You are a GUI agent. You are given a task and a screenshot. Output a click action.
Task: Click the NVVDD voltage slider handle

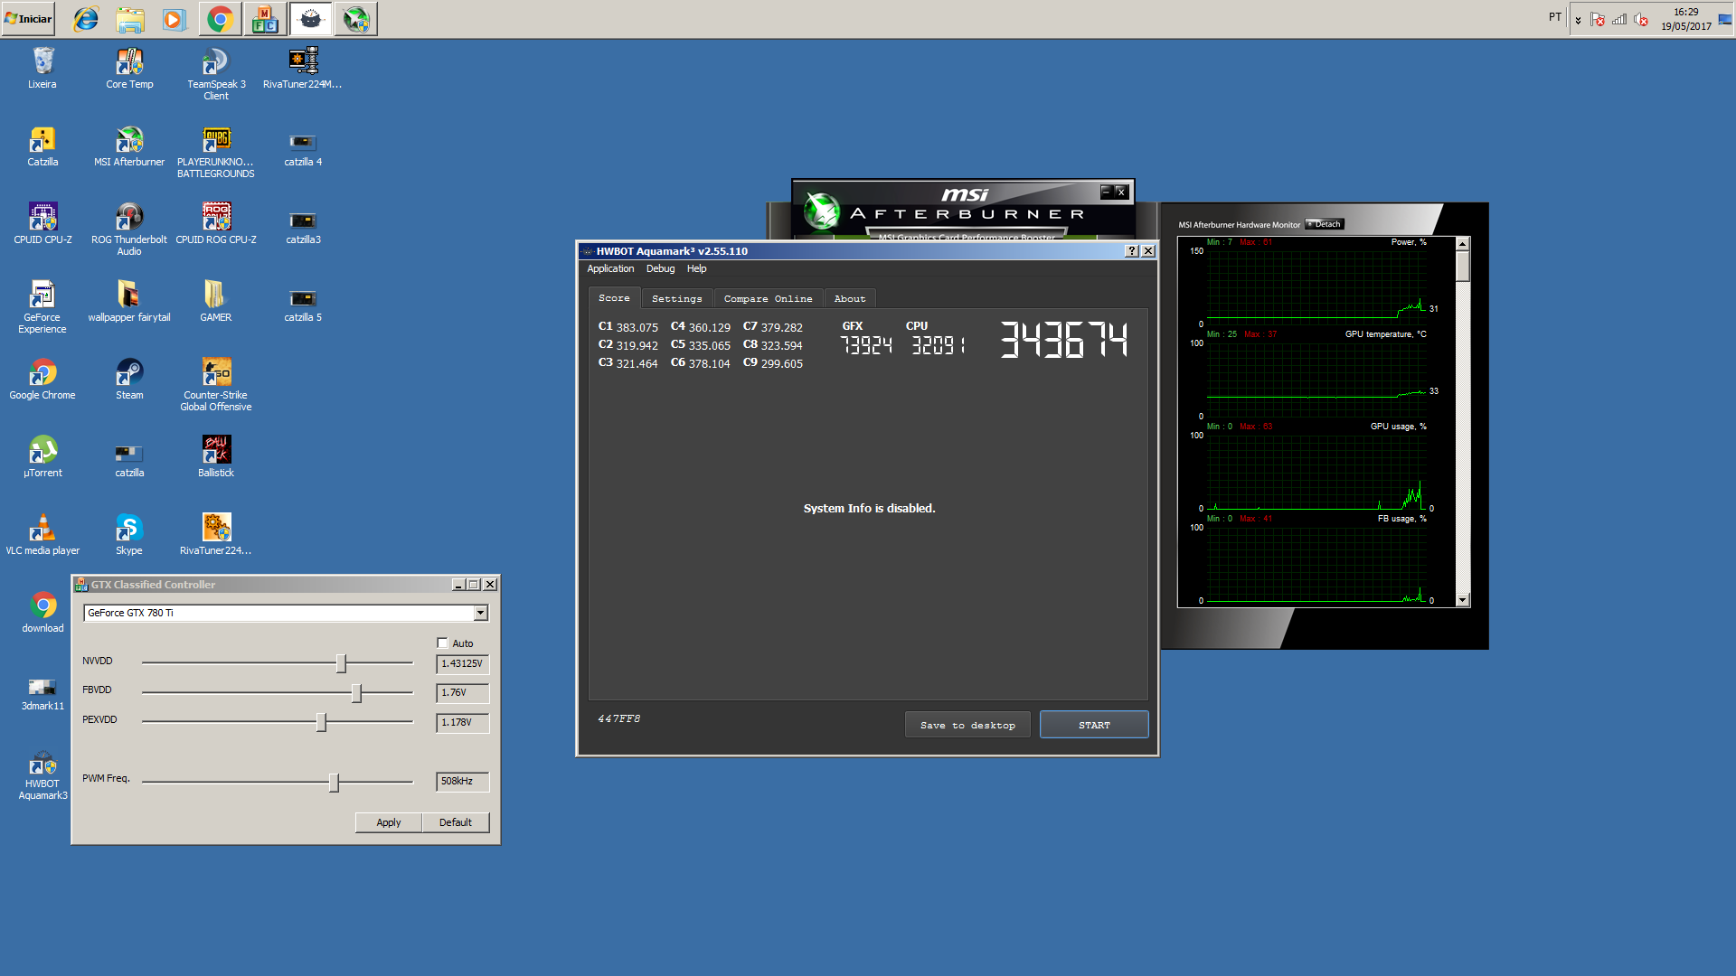tap(341, 663)
